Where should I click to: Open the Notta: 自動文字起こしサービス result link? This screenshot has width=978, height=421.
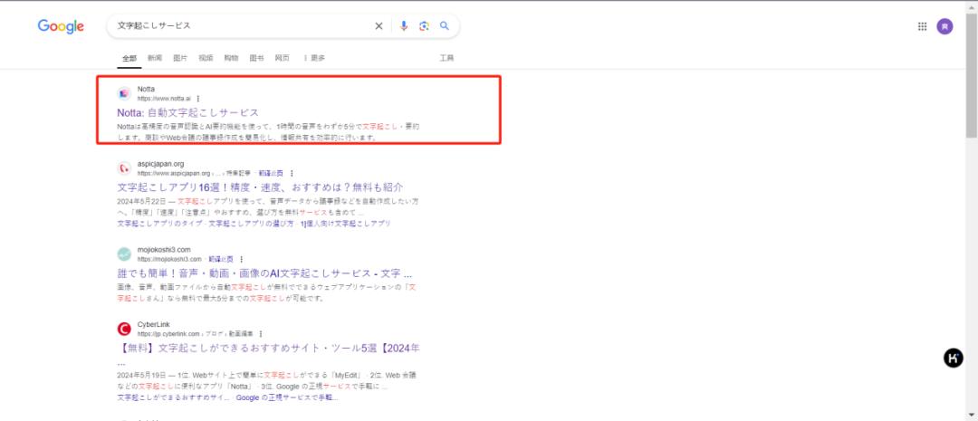coord(187,113)
